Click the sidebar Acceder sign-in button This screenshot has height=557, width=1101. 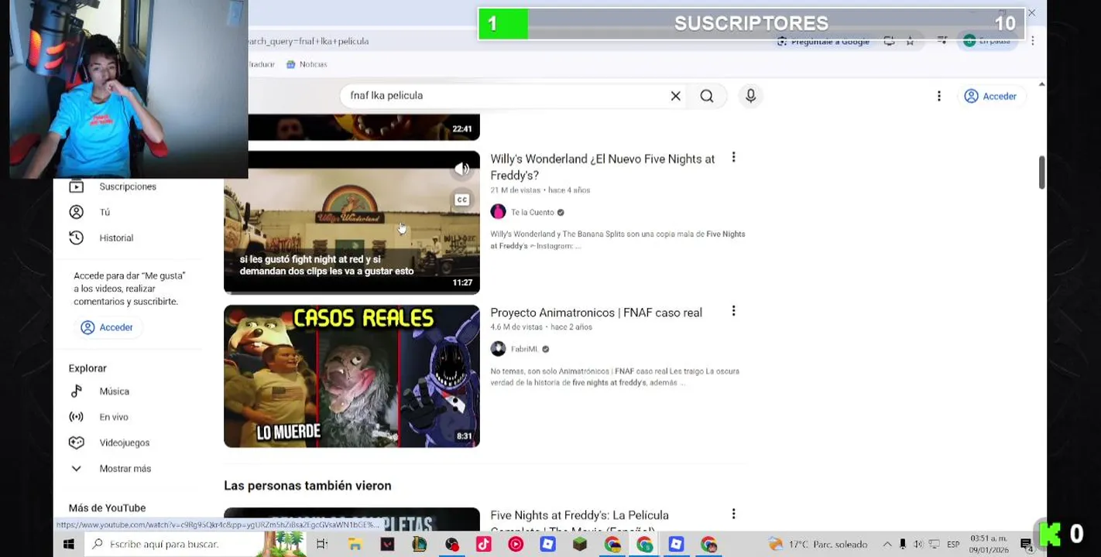pyautogui.click(x=108, y=327)
